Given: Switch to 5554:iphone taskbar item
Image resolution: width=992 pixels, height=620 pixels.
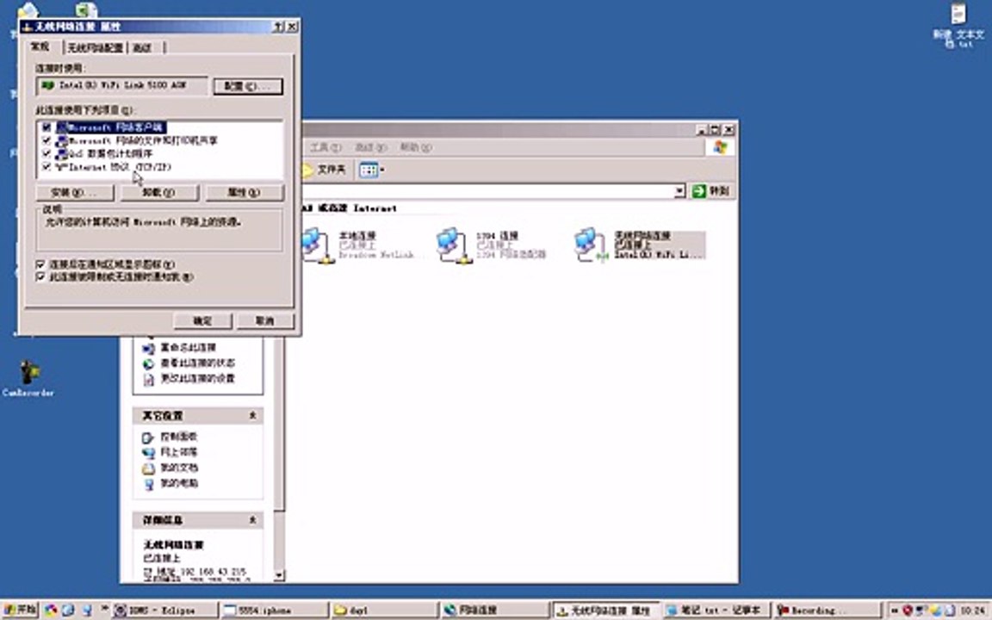Looking at the screenshot, I should pos(275,611).
